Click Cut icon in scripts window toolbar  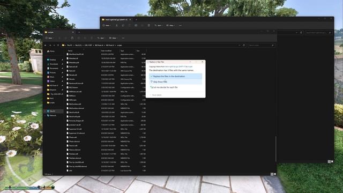[59, 38]
